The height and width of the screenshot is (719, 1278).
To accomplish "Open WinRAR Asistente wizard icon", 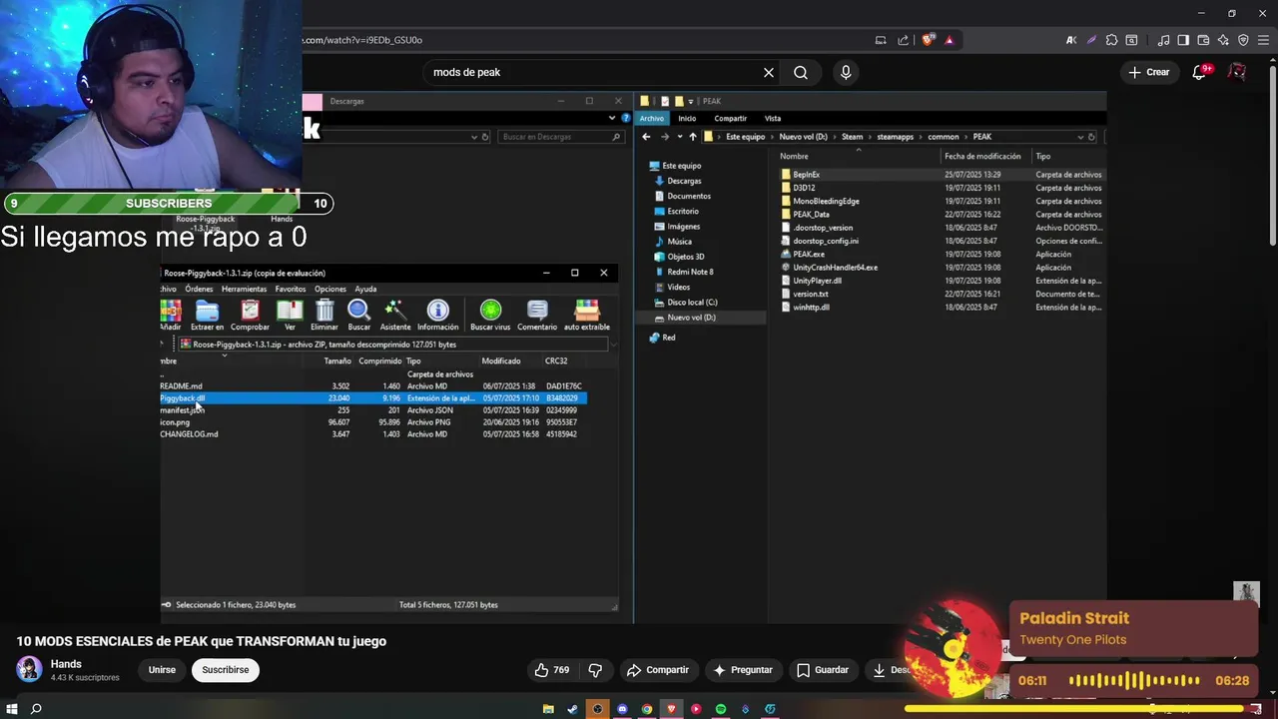I will click(x=394, y=316).
